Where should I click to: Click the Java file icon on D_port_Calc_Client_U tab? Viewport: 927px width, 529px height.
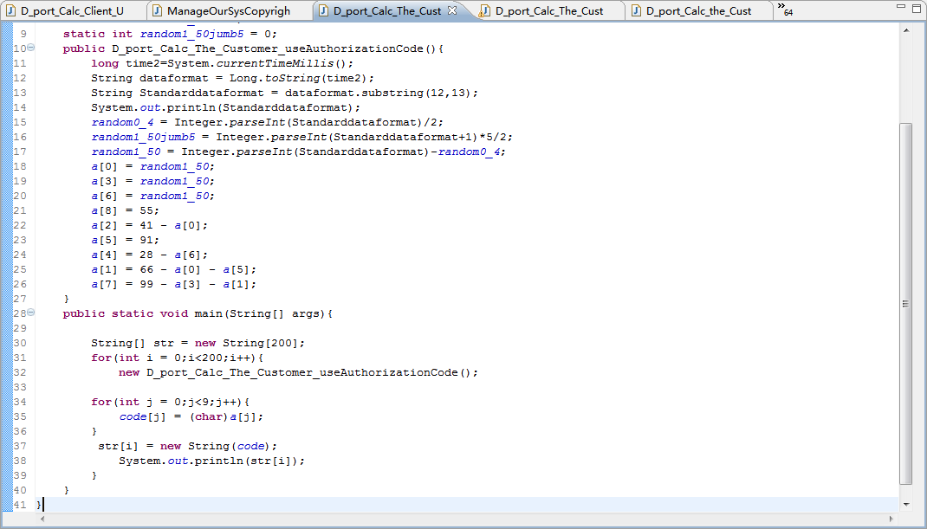pyautogui.click(x=10, y=10)
